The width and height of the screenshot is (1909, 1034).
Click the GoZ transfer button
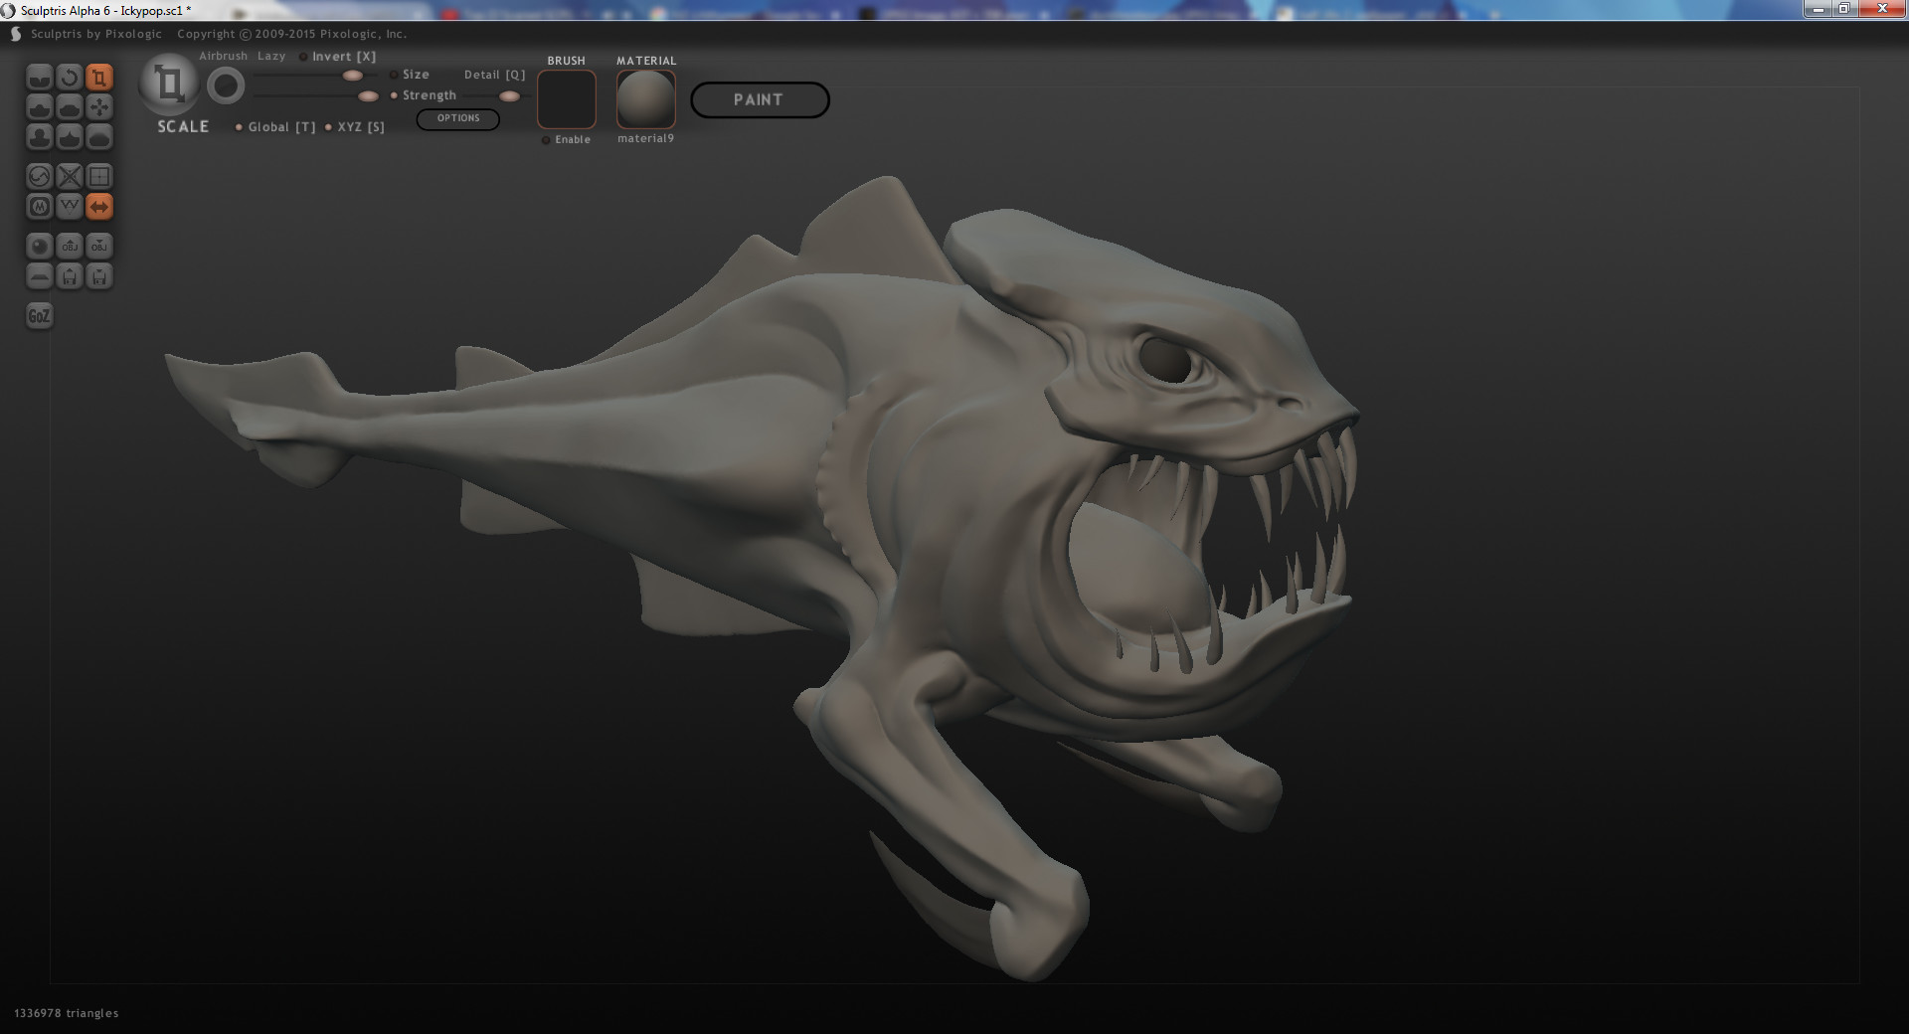(x=39, y=316)
